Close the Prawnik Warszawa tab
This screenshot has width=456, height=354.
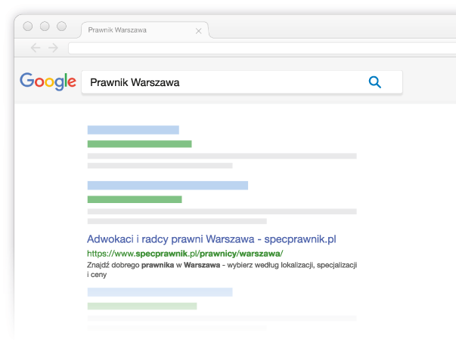point(199,31)
